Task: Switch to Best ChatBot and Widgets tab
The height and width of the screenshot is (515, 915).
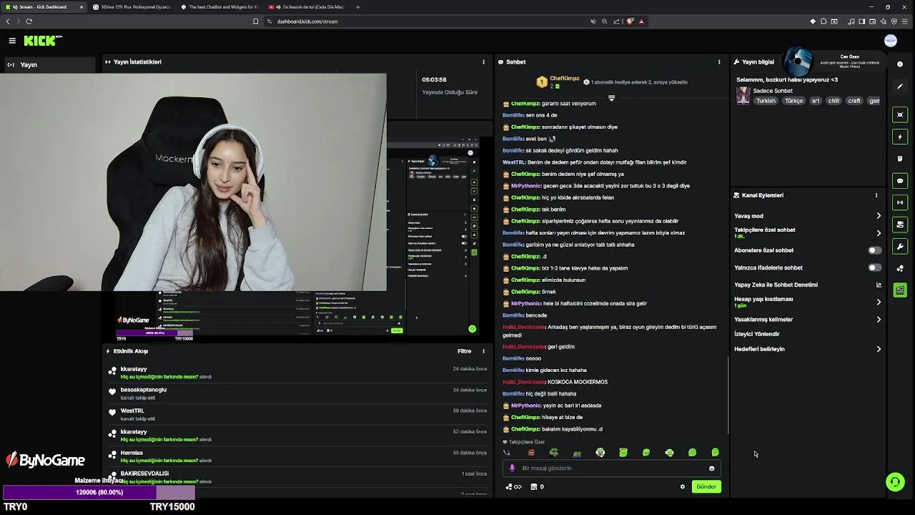Action: (219, 7)
